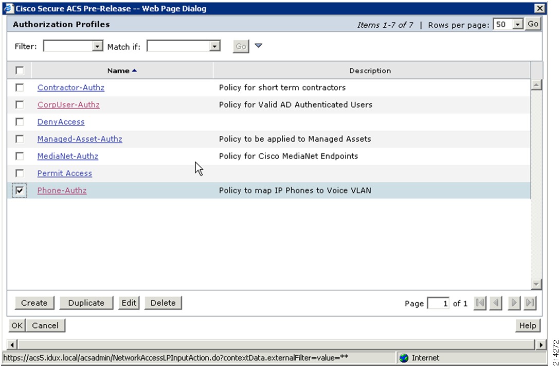Tick the DenyAccess row checkbox

point(20,121)
